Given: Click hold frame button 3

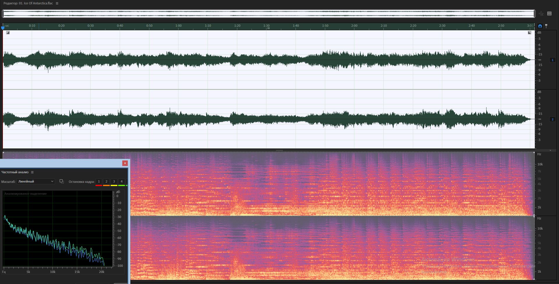Looking at the screenshot, I should [x=114, y=182].
